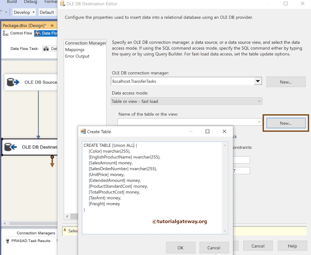This screenshot has width=311, height=255.
Task: Click the Control Flow tab icon
Action: tap(5, 33)
